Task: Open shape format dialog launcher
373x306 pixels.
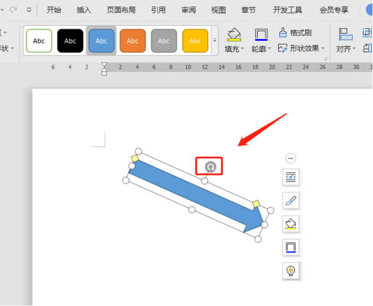Action: point(325,58)
